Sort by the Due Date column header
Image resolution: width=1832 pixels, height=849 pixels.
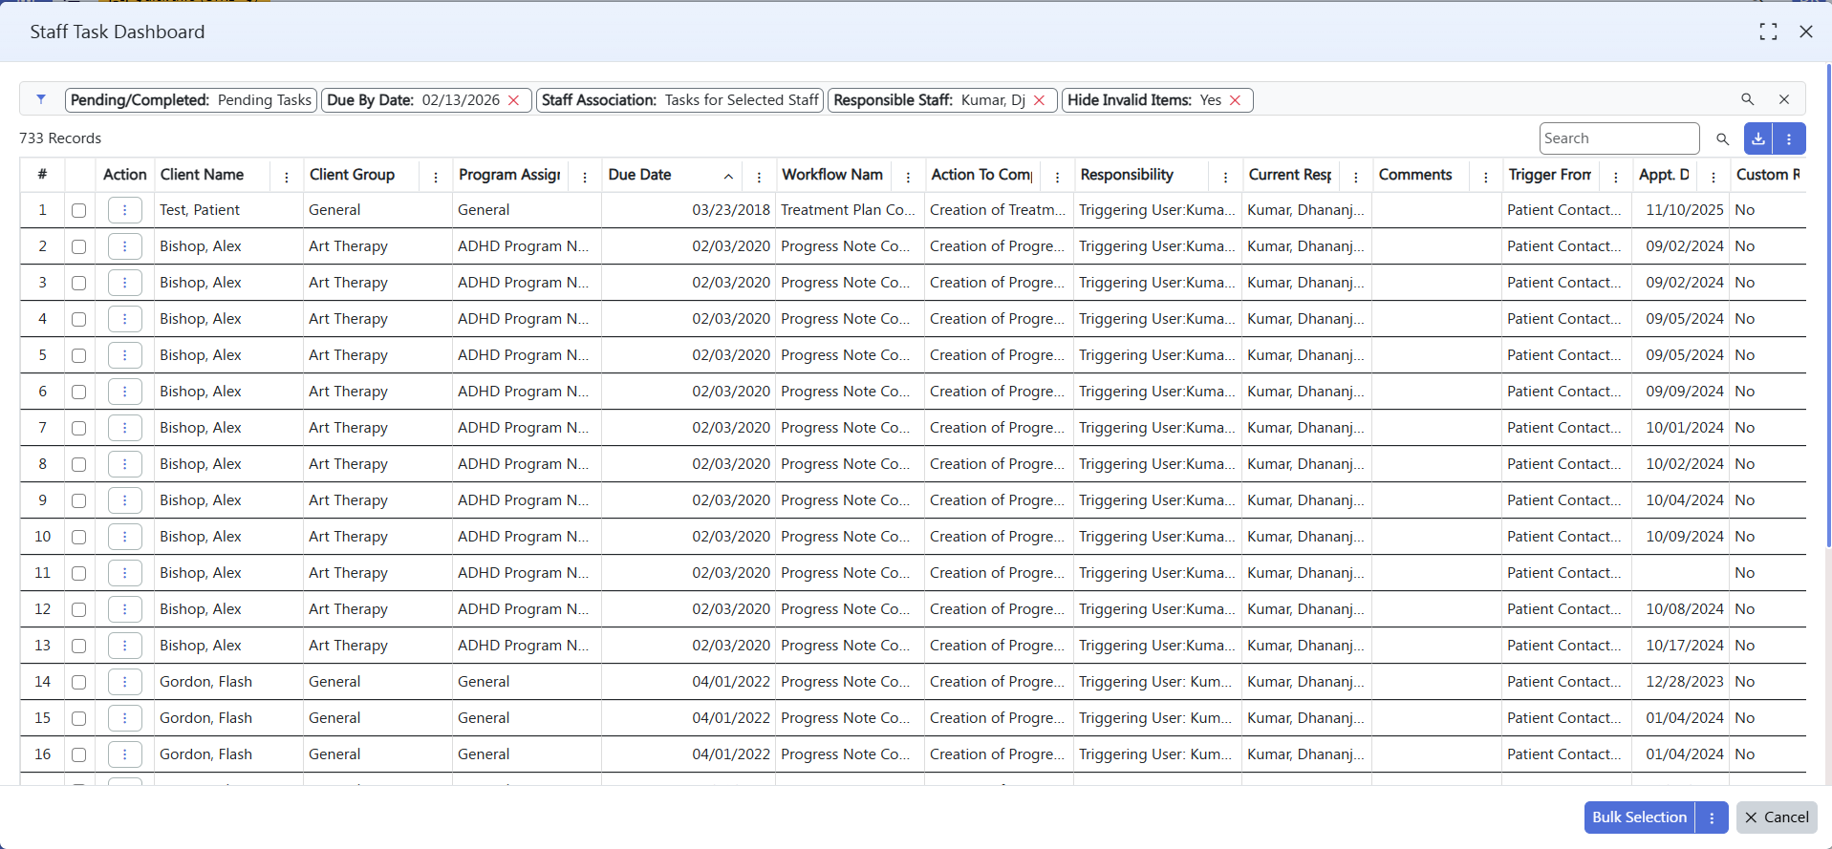(639, 175)
